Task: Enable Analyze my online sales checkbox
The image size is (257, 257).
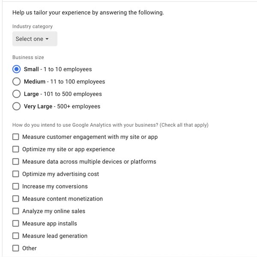Action: point(15,211)
